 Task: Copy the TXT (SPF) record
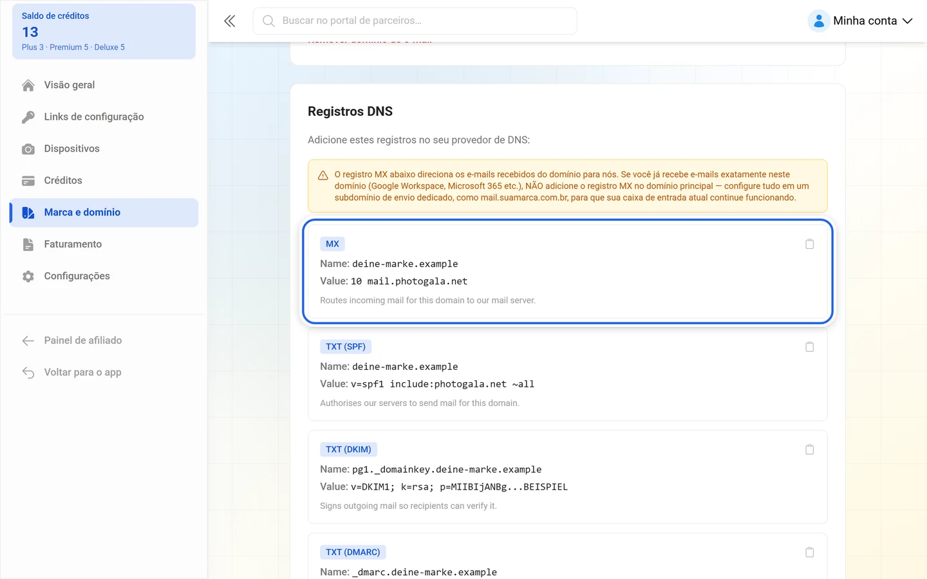[810, 347]
